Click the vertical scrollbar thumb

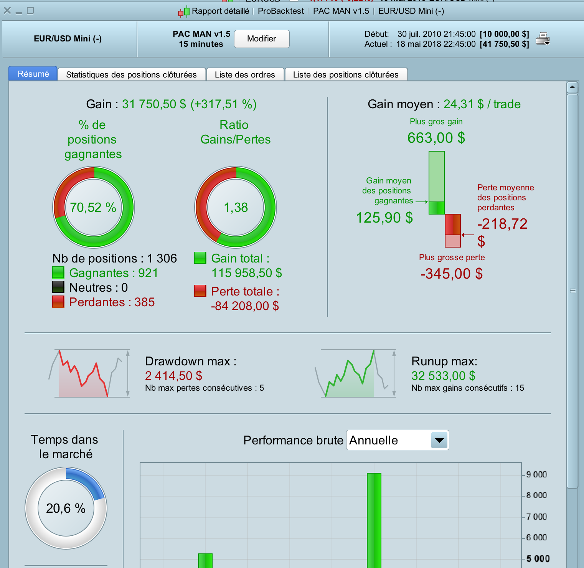(x=572, y=291)
